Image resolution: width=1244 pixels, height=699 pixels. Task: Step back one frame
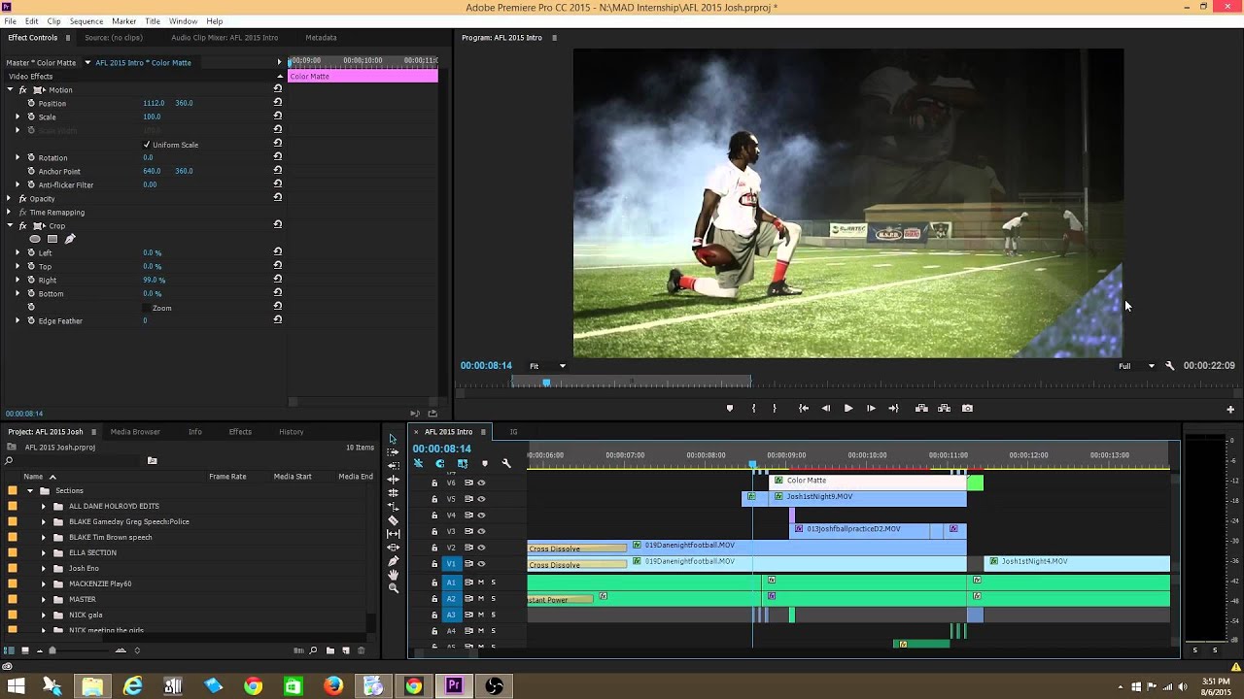(x=826, y=409)
